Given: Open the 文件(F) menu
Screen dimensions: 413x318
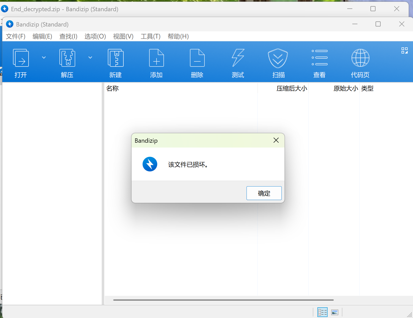Looking at the screenshot, I should [16, 36].
